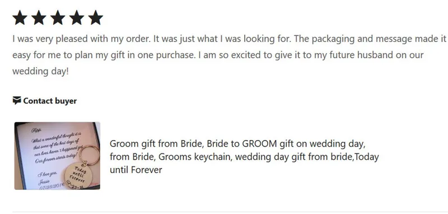
Task: Click the review text 'wedding day!'
Action: tap(40, 72)
